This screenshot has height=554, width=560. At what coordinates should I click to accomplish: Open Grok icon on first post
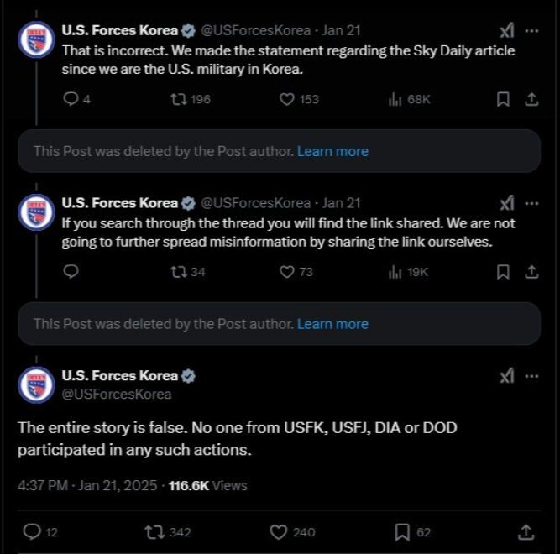pos(506,31)
